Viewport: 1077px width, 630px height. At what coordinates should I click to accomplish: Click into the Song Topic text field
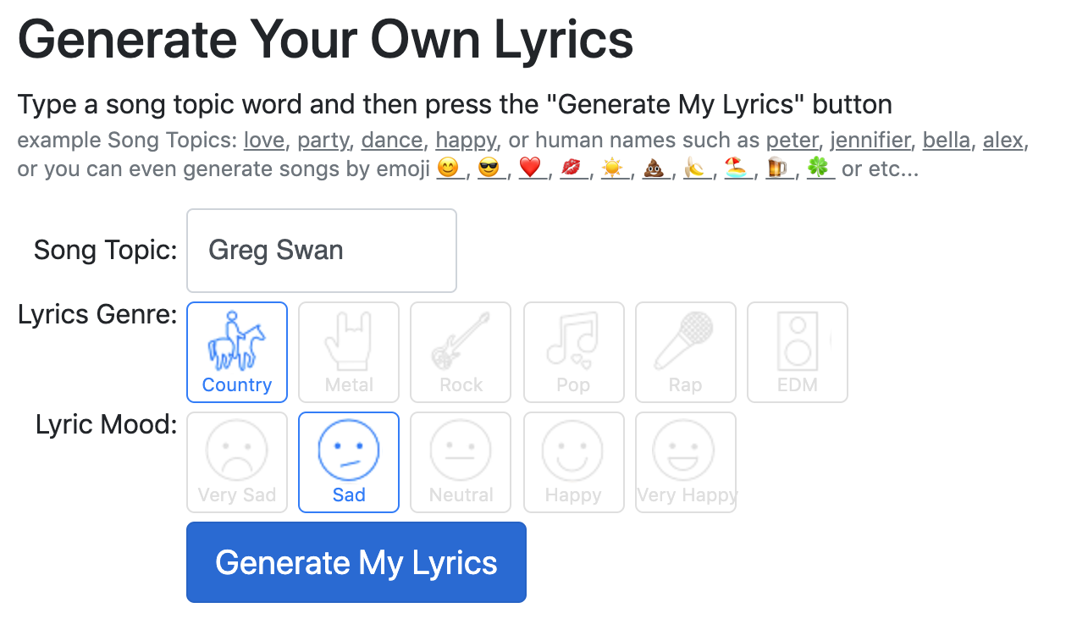coord(322,251)
